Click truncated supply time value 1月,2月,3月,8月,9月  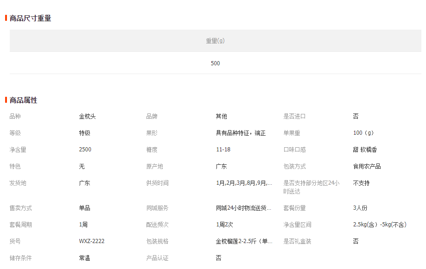point(244,183)
